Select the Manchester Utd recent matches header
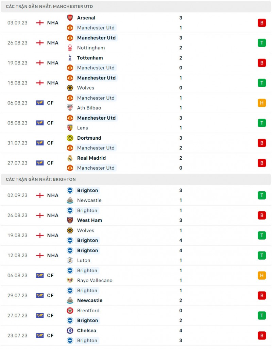 click(49, 6)
